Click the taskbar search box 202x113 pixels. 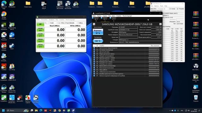click(x=17, y=110)
